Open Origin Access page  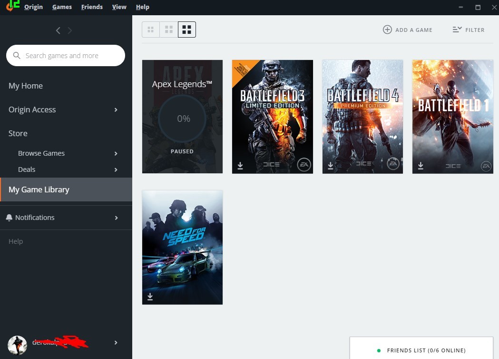[x=32, y=110]
